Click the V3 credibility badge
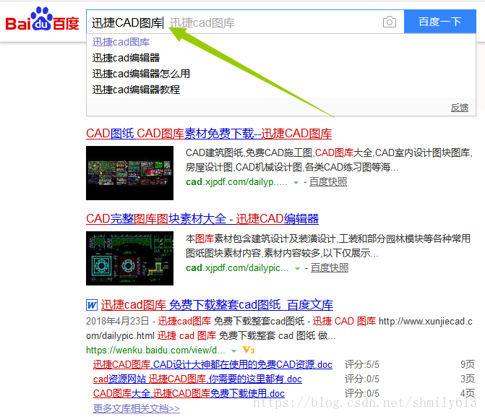The width and height of the screenshot is (485, 417). [249, 351]
